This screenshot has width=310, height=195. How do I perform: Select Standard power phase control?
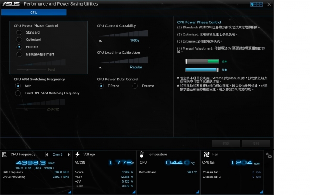19,32
